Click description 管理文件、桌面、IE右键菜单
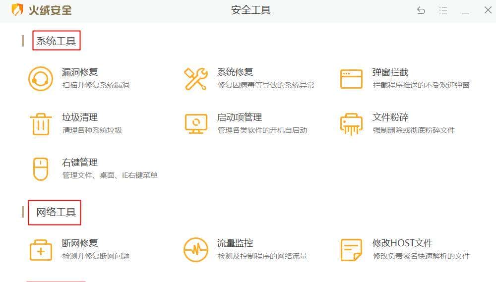The height and width of the screenshot is (282, 496). (110, 175)
